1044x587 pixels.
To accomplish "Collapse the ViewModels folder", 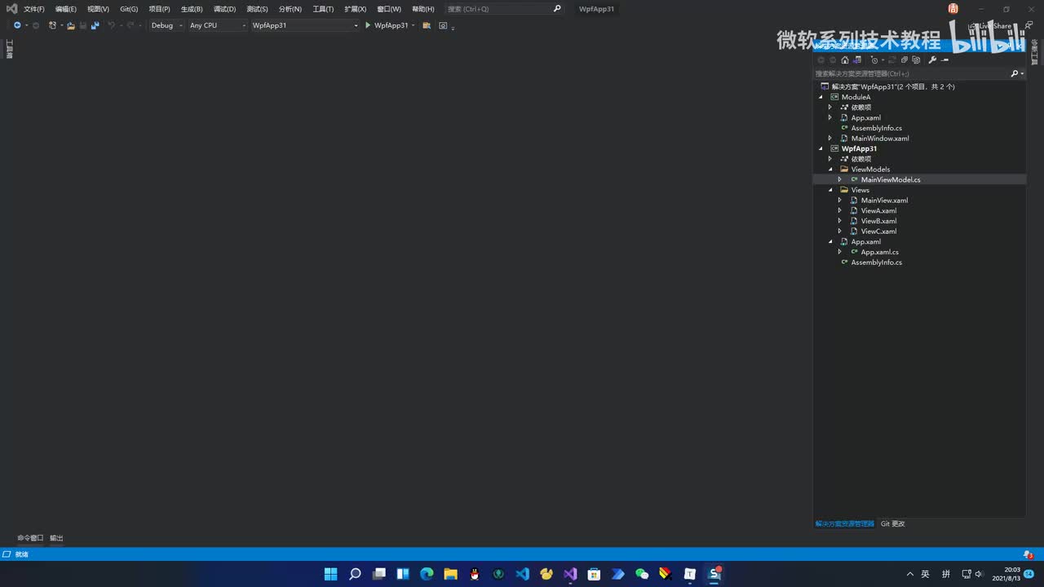I will 831,170.
